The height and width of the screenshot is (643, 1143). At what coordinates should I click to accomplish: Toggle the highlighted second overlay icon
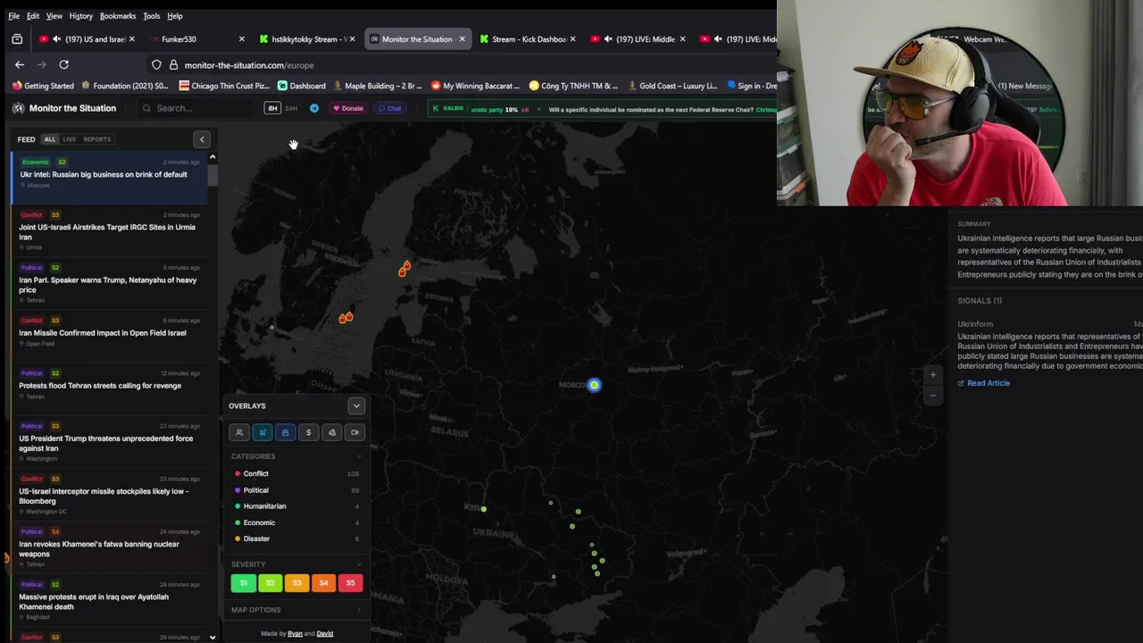[263, 432]
